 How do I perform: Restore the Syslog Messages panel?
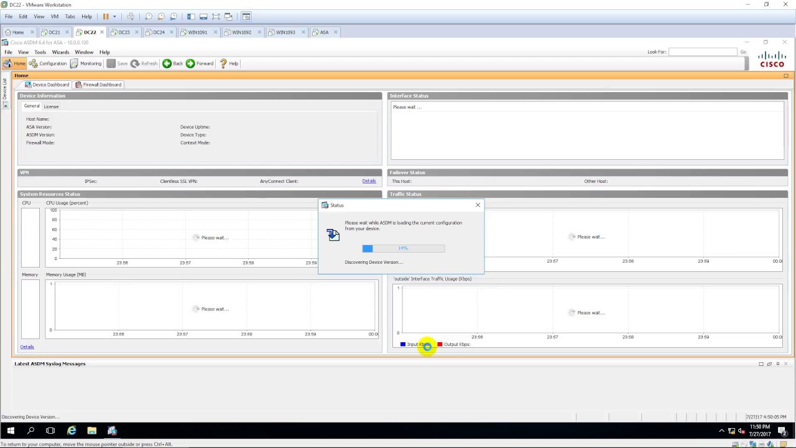[x=769, y=364]
